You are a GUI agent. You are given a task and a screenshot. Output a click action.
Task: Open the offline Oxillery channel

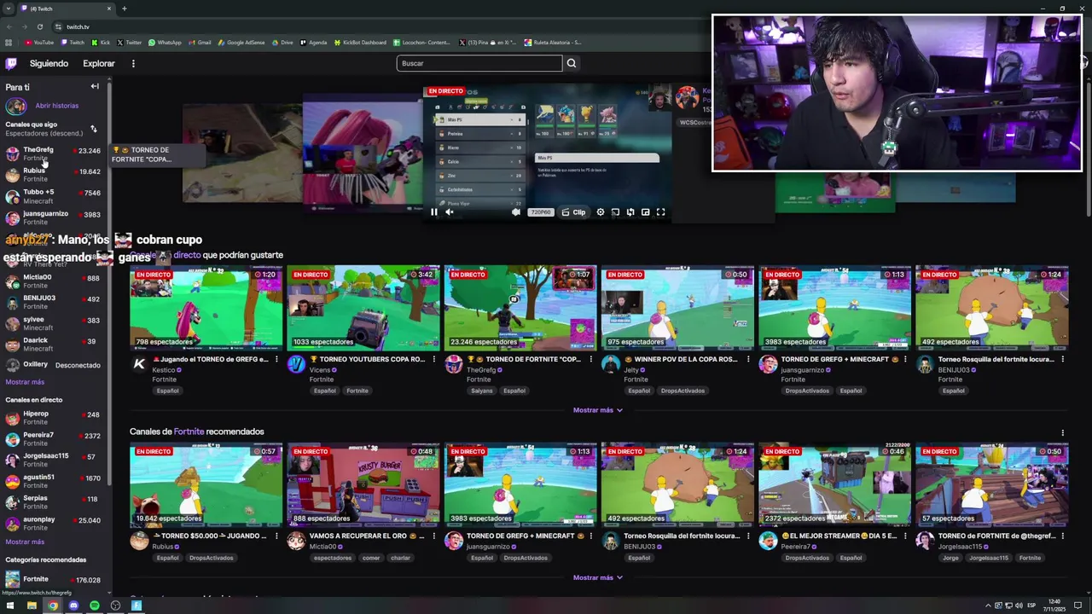[x=55, y=365]
